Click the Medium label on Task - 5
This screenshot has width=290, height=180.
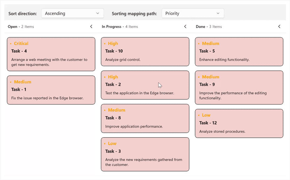[211, 43]
